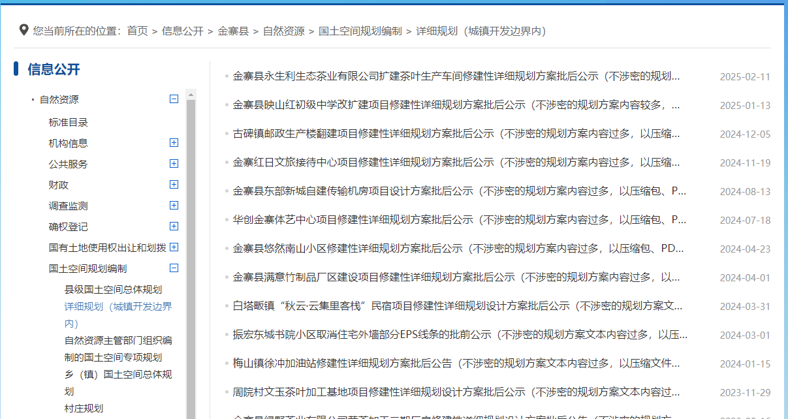Click sidebar scrollbar up arrow
This screenshot has width=788, height=419.
click(191, 95)
